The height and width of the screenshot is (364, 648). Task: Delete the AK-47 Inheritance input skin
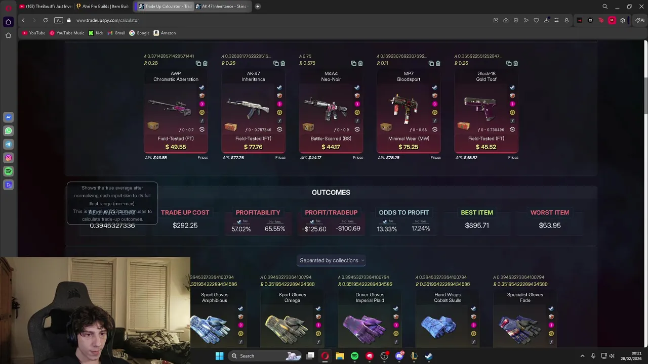[x=282, y=63]
